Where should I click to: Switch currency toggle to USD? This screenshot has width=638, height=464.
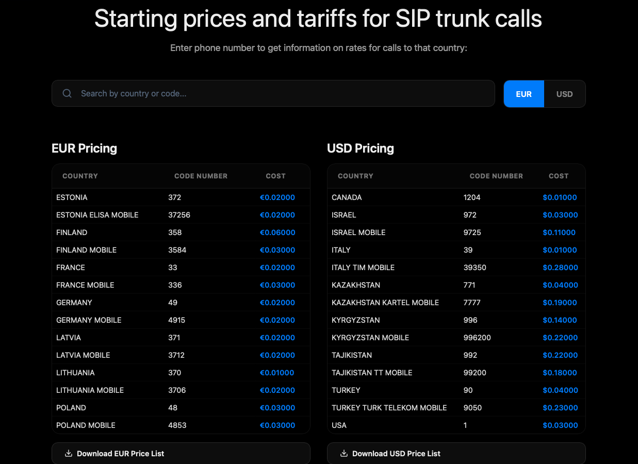pos(564,94)
